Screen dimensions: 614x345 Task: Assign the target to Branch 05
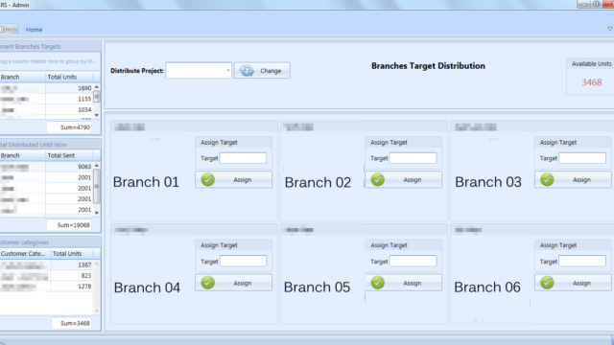(403, 283)
